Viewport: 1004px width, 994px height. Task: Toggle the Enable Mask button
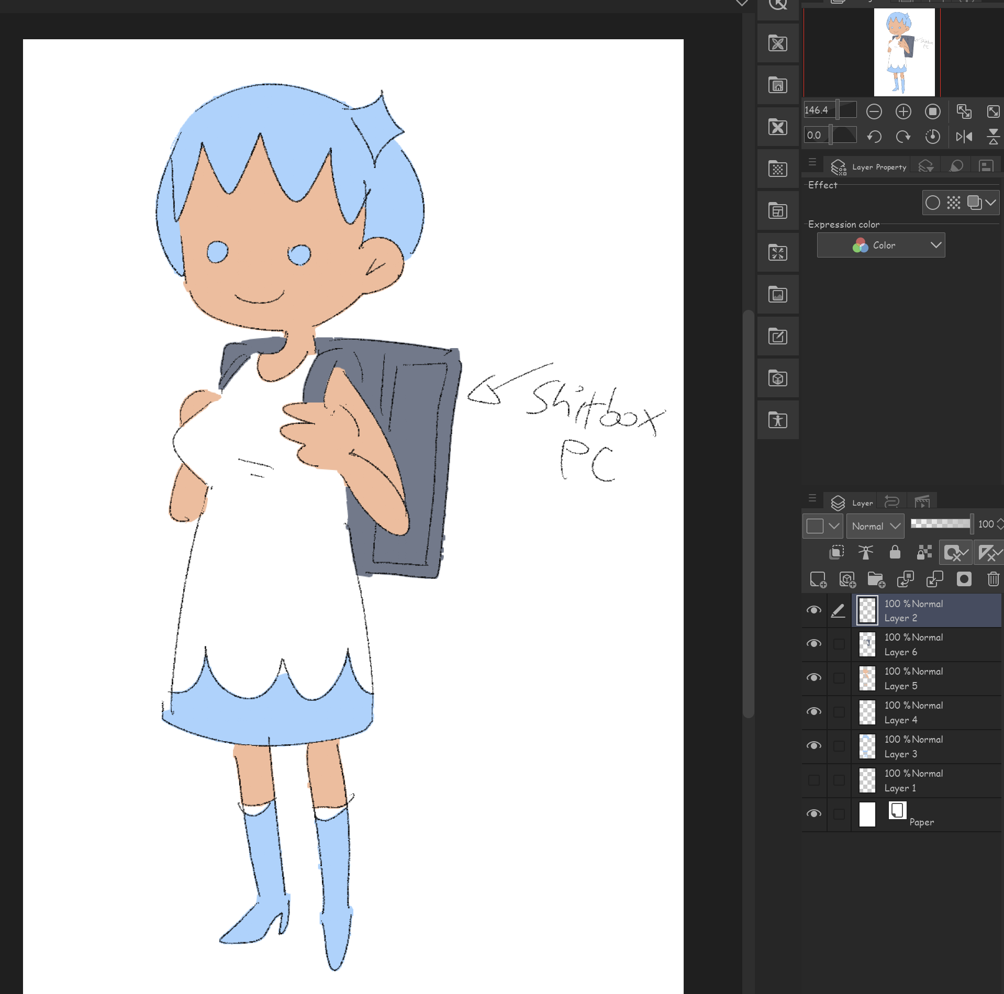956,553
